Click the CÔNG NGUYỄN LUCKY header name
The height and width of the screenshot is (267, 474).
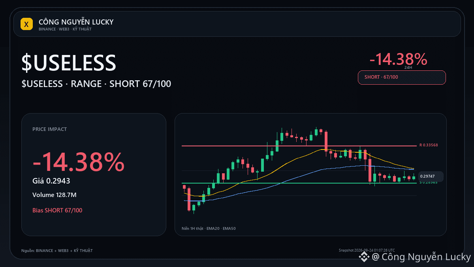tap(76, 22)
